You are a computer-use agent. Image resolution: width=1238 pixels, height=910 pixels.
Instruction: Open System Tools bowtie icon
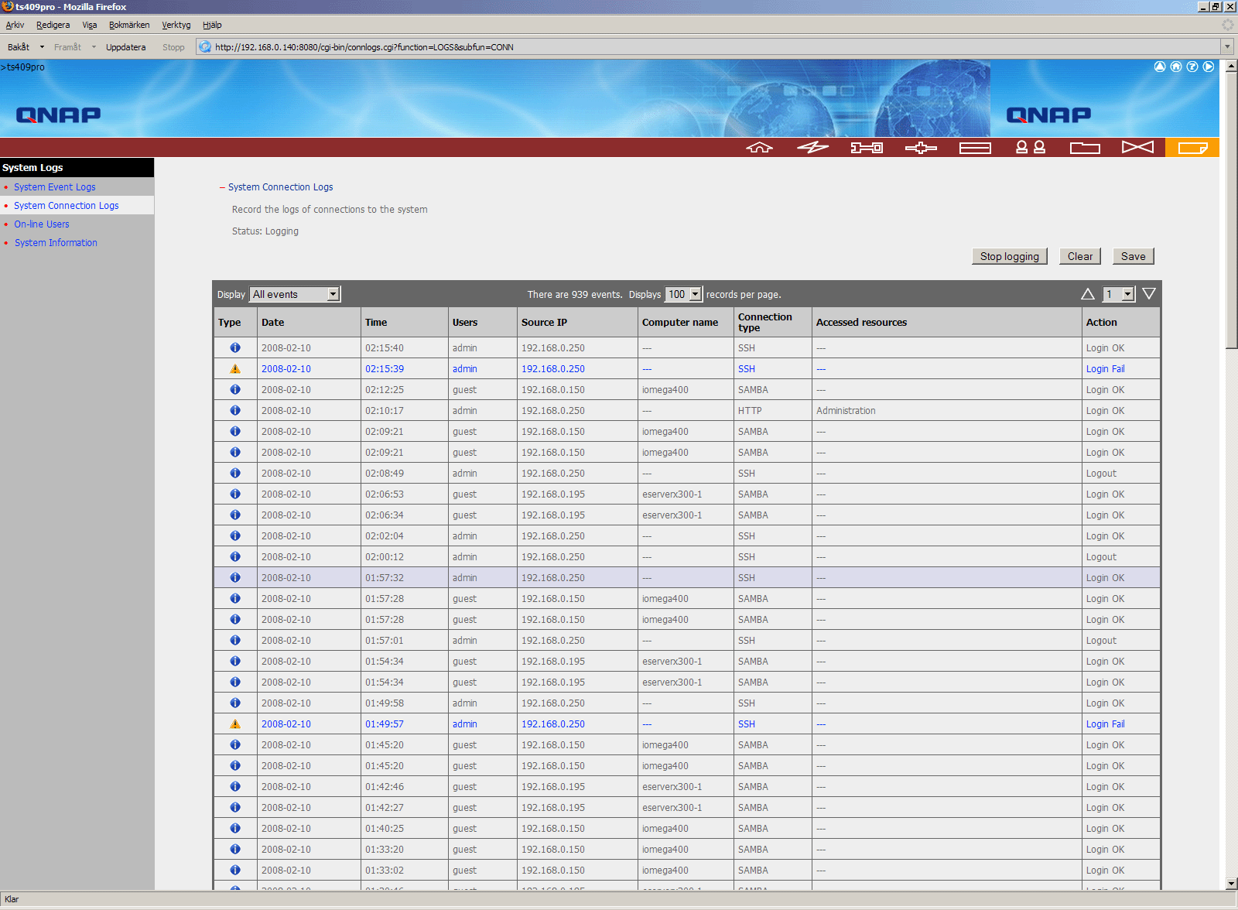[x=1137, y=147]
